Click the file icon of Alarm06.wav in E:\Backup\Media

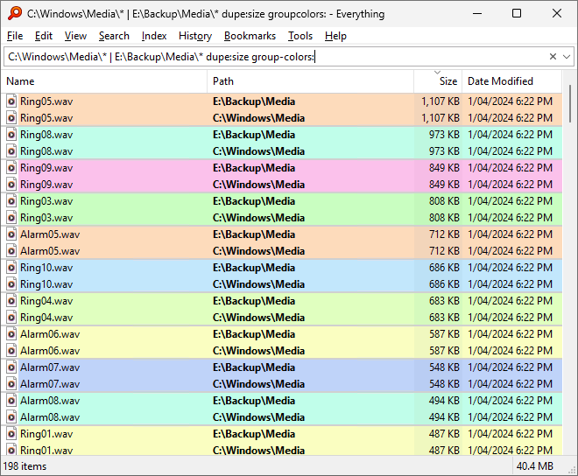coord(11,334)
